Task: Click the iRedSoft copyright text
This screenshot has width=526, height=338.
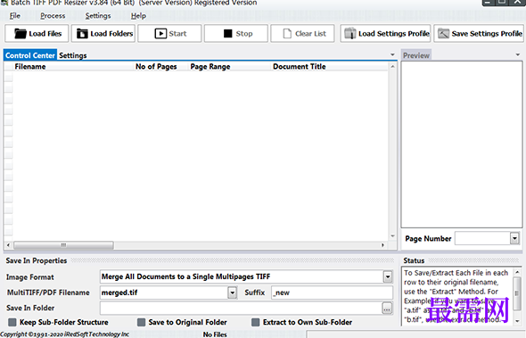Action: (65, 334)
